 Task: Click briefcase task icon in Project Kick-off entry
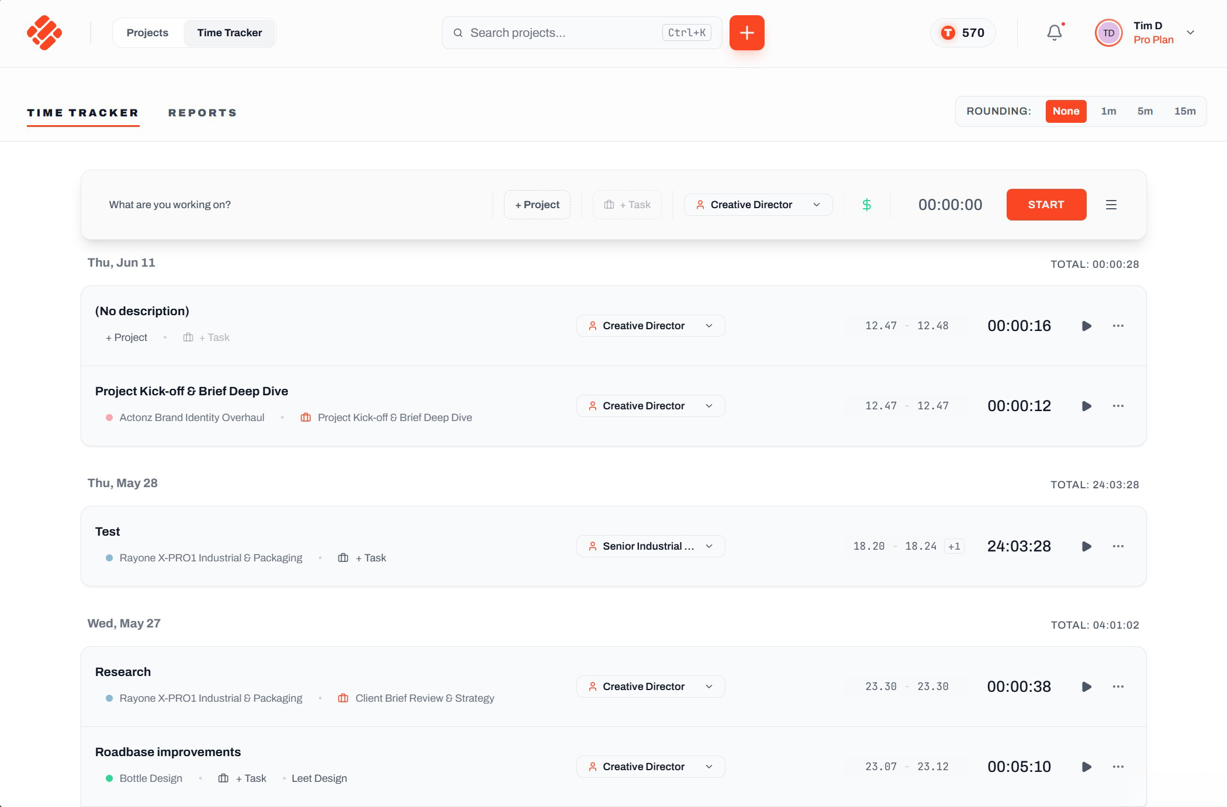[305, 418]
